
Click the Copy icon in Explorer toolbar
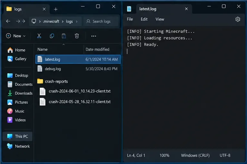pos(52,36)
